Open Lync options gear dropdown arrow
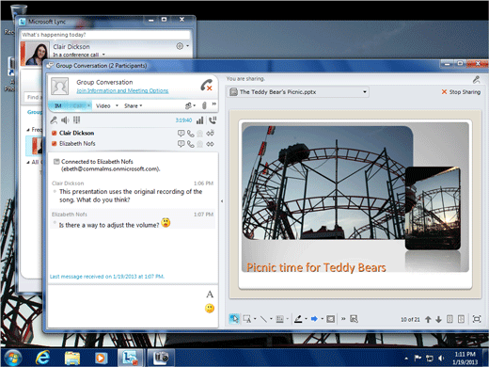Screen dimensions: 489x367 click(x=187, y=46)
